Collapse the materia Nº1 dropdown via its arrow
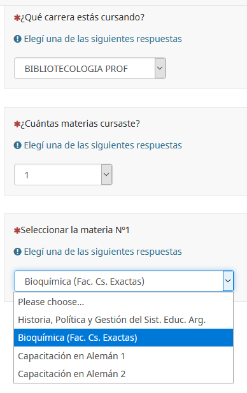 228,281
